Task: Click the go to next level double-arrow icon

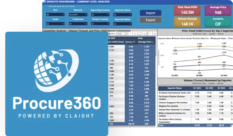Action: point(140,33)
